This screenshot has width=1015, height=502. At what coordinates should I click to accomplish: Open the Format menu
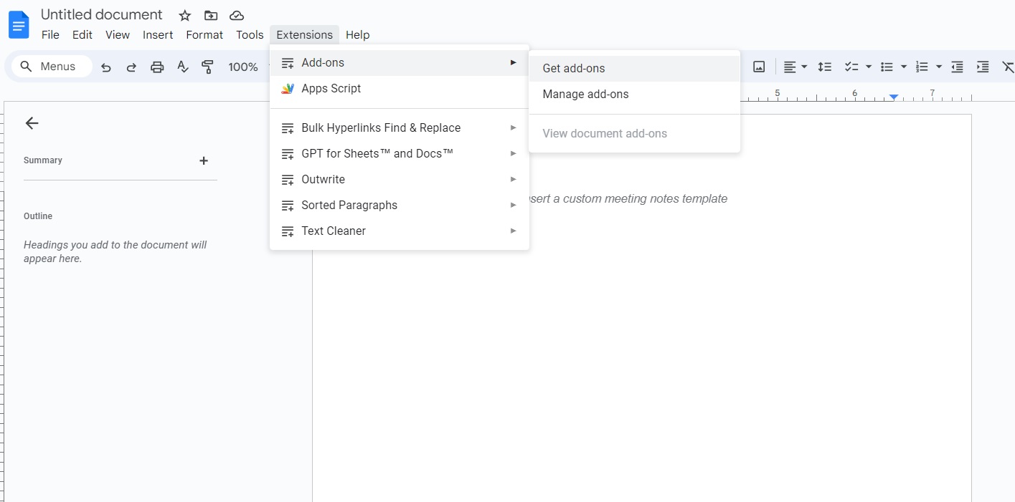204,35
